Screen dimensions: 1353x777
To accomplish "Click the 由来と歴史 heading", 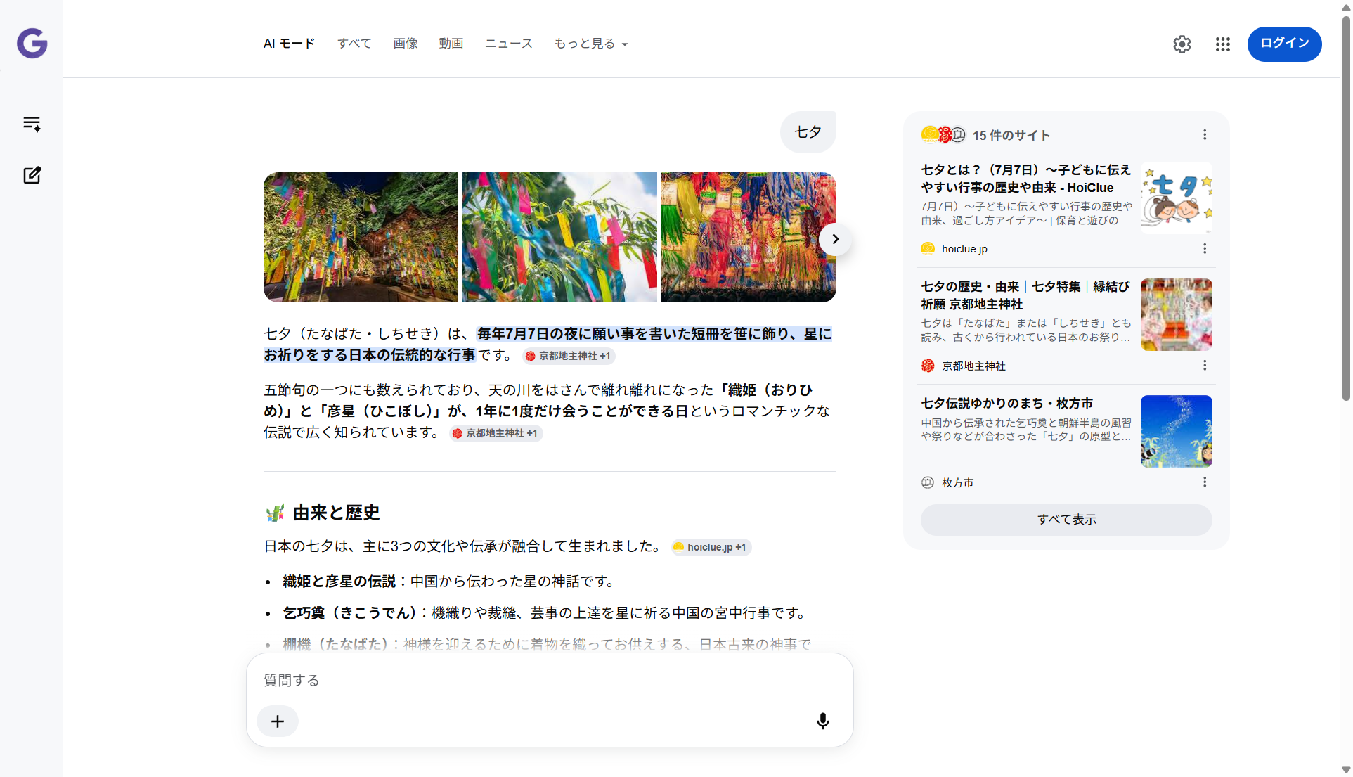I will pyautogui.click(x=336, y=513).
